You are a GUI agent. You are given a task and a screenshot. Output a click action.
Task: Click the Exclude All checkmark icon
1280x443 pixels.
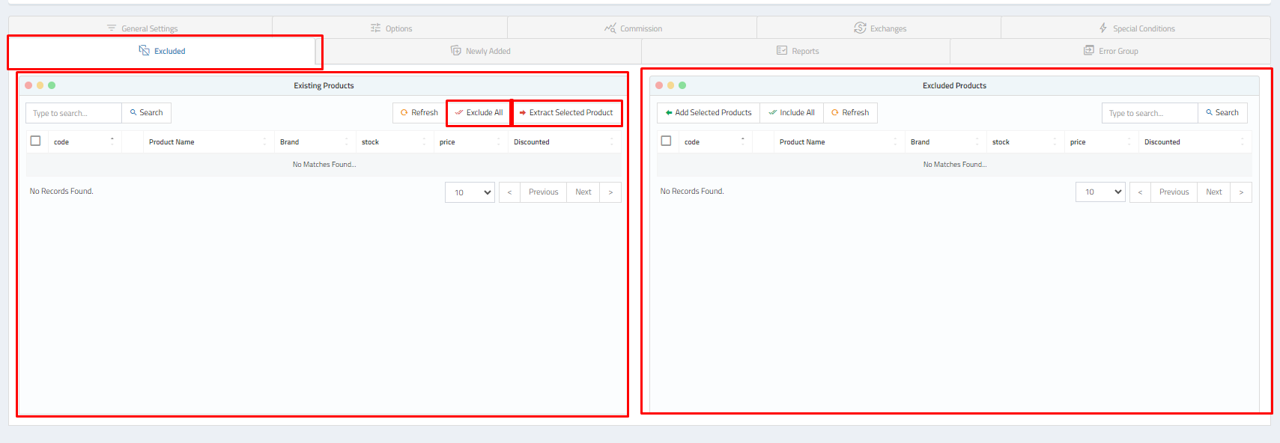coord(459,113)
